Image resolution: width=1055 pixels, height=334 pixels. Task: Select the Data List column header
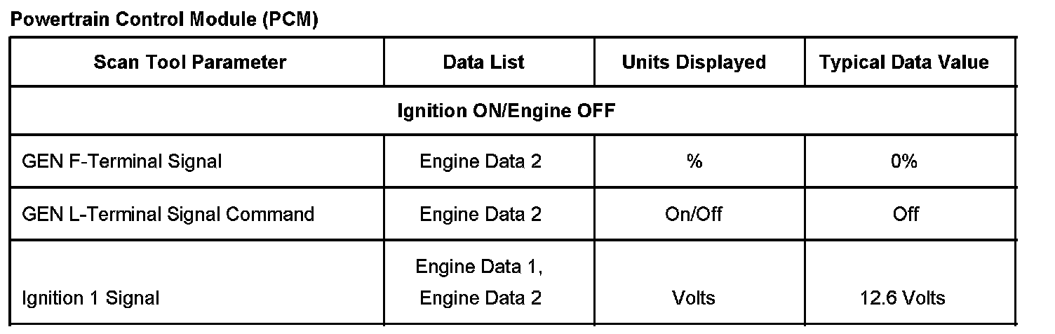[x=483, y=62]
